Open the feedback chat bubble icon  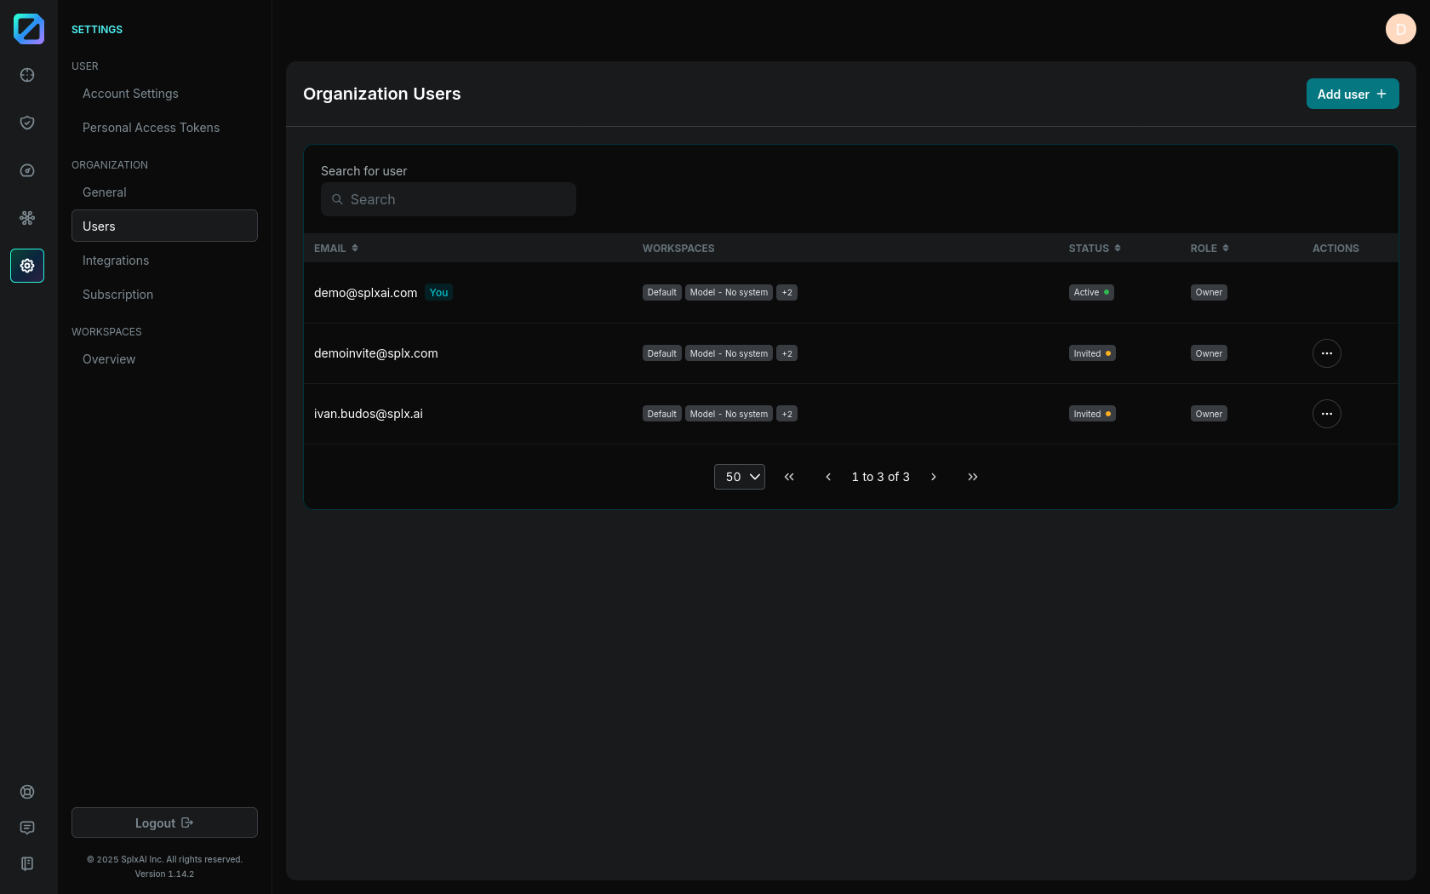point(27,828)
